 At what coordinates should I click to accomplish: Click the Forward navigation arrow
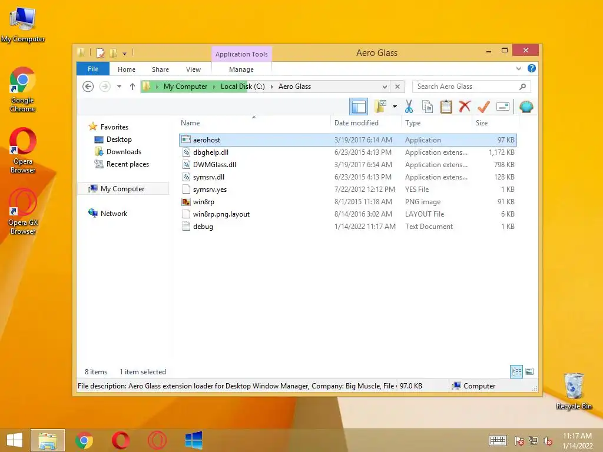click(105, 87)
